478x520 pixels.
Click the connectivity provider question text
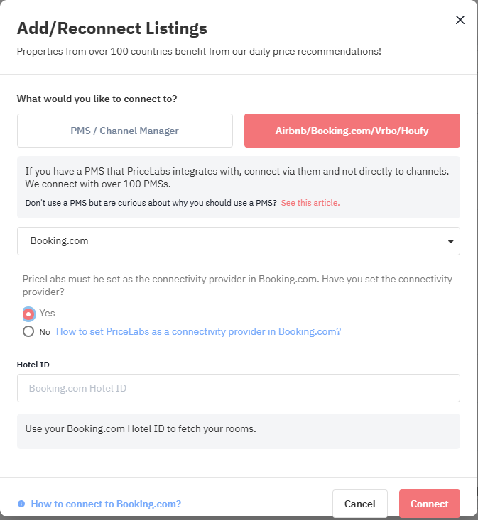point(237,285)
